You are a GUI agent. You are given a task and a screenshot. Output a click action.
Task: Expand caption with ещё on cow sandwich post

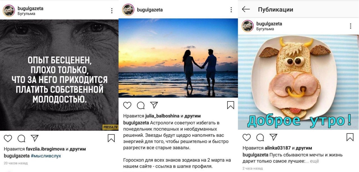click(x=314, y=161)
